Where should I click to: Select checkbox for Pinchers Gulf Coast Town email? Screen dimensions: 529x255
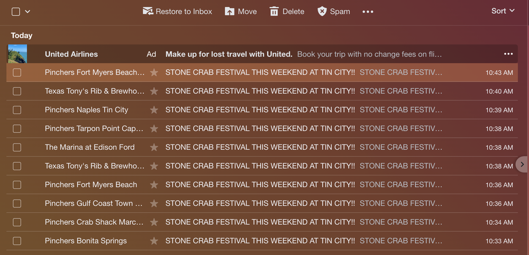(17, 204)
